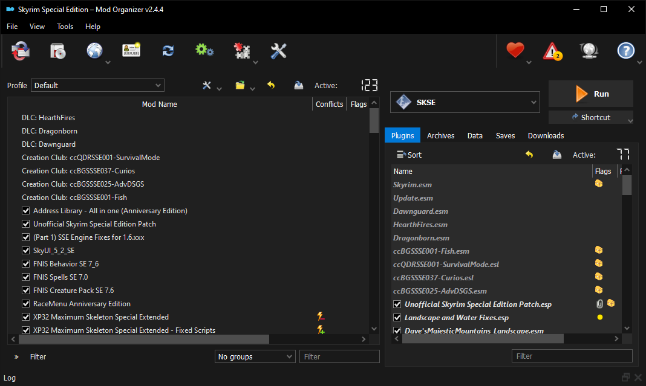The image size is (646, 386).
Task: Click the Conflicts column header
Action: click(x=329, y=104)
